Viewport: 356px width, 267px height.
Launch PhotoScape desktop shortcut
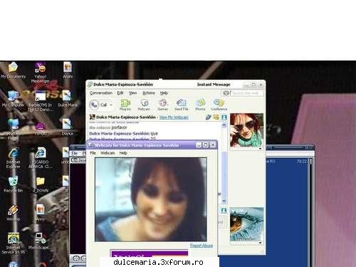(40, 241)
